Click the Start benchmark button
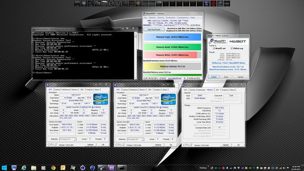 pyautogui.click(x=154, y=29)
